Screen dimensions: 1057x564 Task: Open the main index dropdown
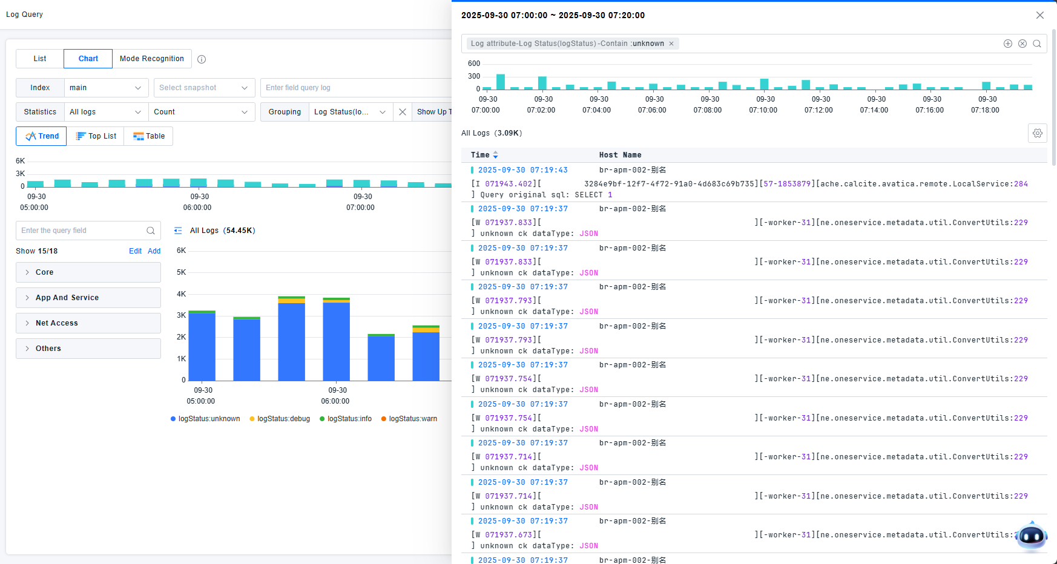click(106, 88)
